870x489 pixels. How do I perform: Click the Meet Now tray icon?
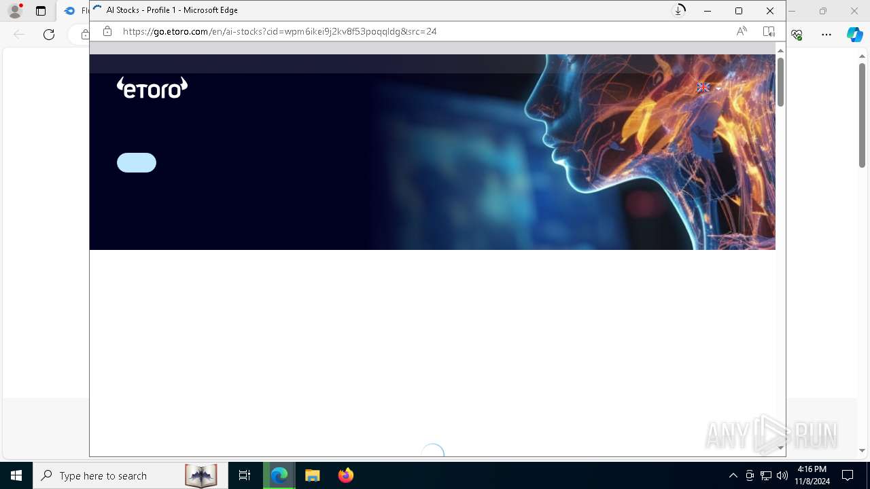750,475
